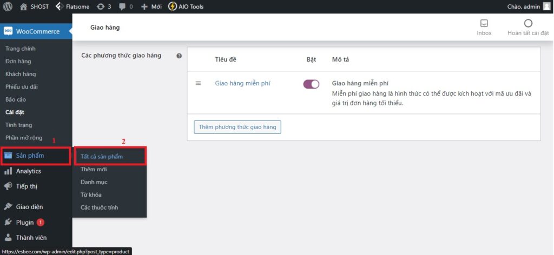Click the updates refresh icon
Viewport: 554px width, 255px height.
point(101,7)
